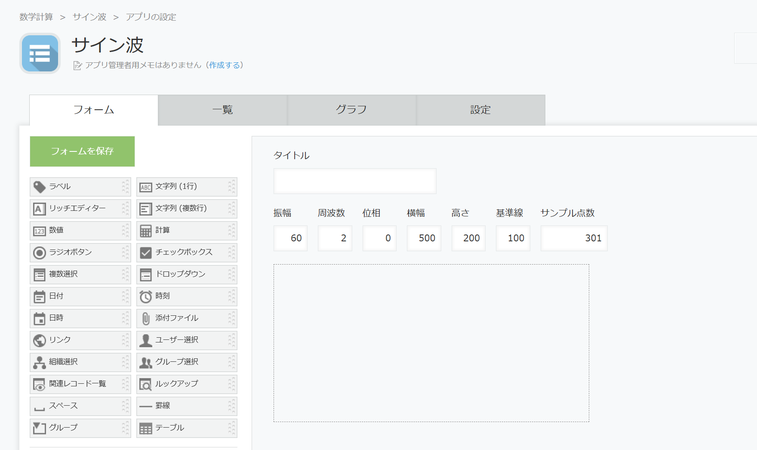This screenshot has width=757, height=450.
Task: Click the 高さ field label
Action: (461, 213)
